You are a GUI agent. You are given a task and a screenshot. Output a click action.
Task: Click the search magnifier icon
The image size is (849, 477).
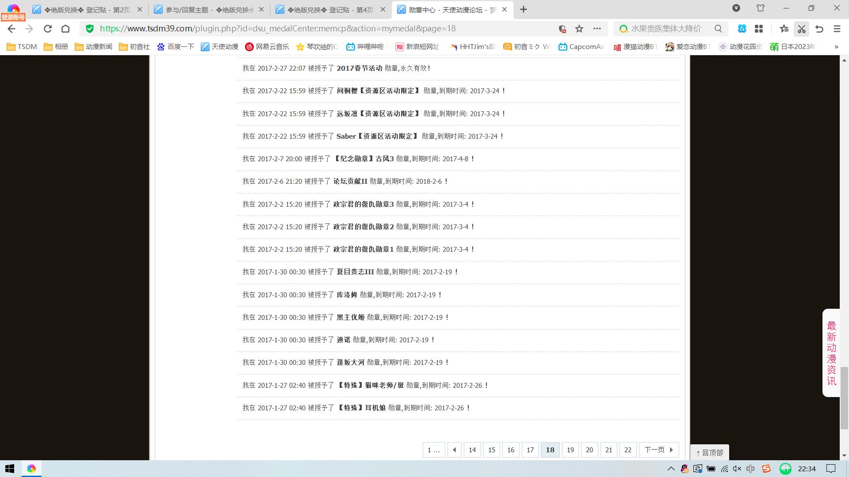718,29
